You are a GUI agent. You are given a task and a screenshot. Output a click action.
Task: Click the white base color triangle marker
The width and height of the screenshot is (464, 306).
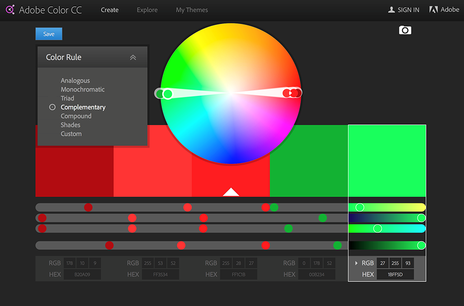[231, 192]
